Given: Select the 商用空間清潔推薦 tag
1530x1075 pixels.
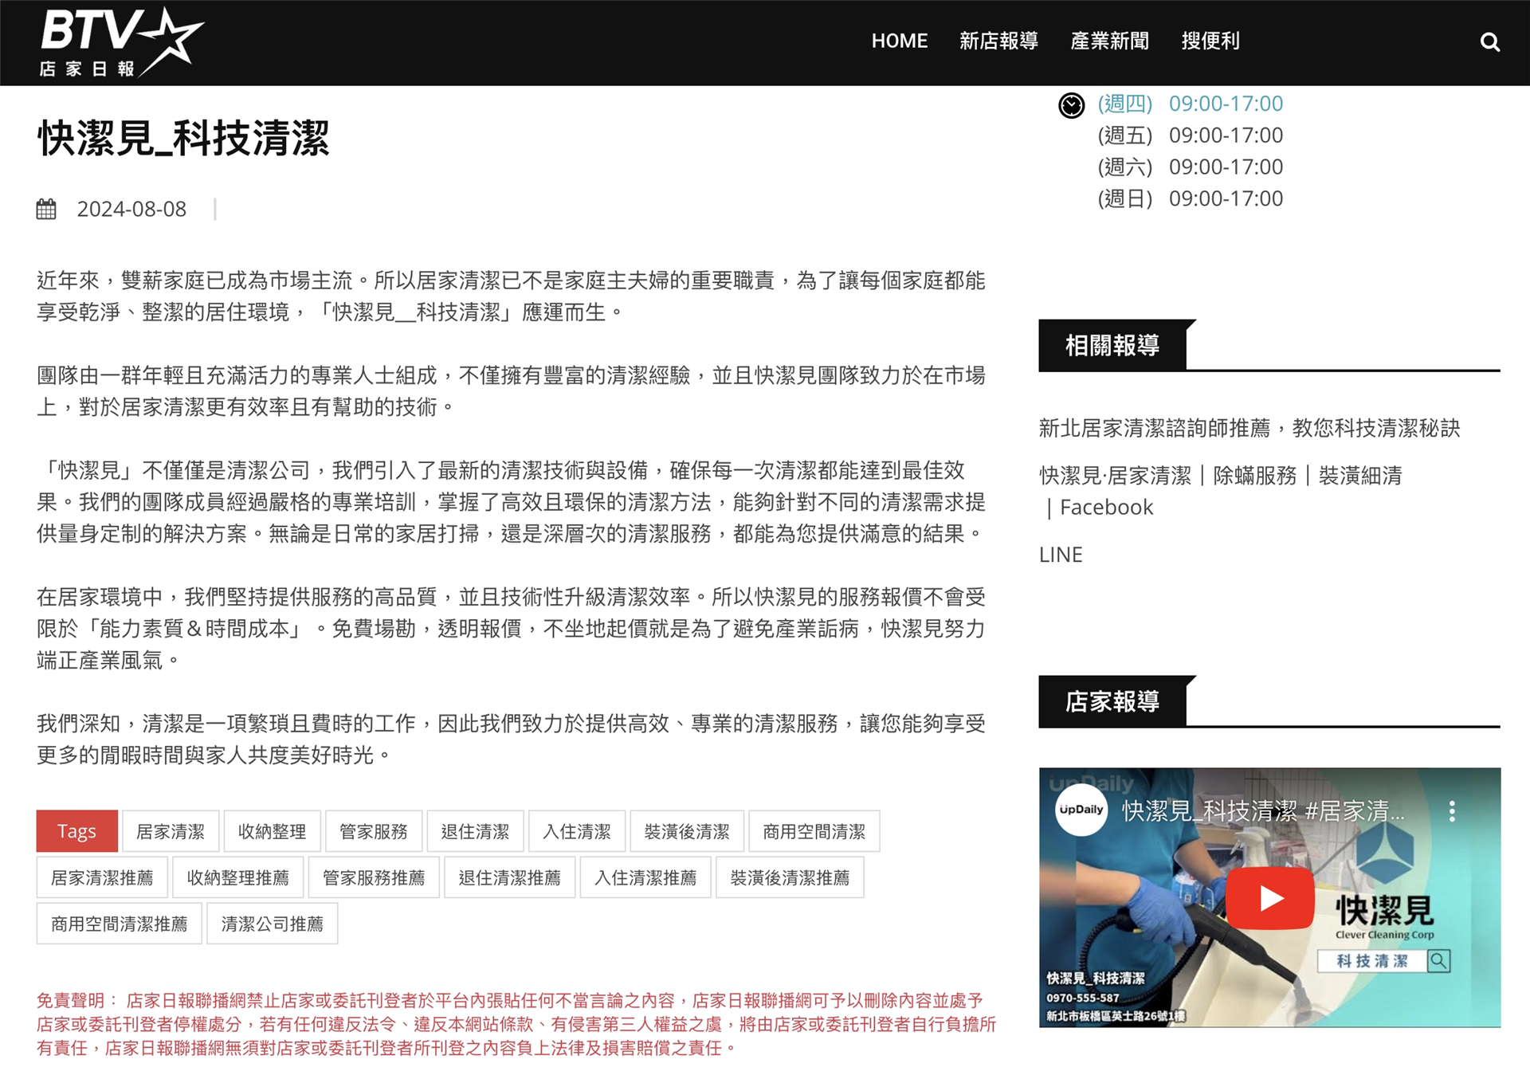Looking at the screenshot, I should point(119,924).
